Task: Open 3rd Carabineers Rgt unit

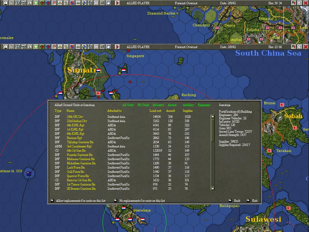Action: pyautogui.click(x=79, y=147)
